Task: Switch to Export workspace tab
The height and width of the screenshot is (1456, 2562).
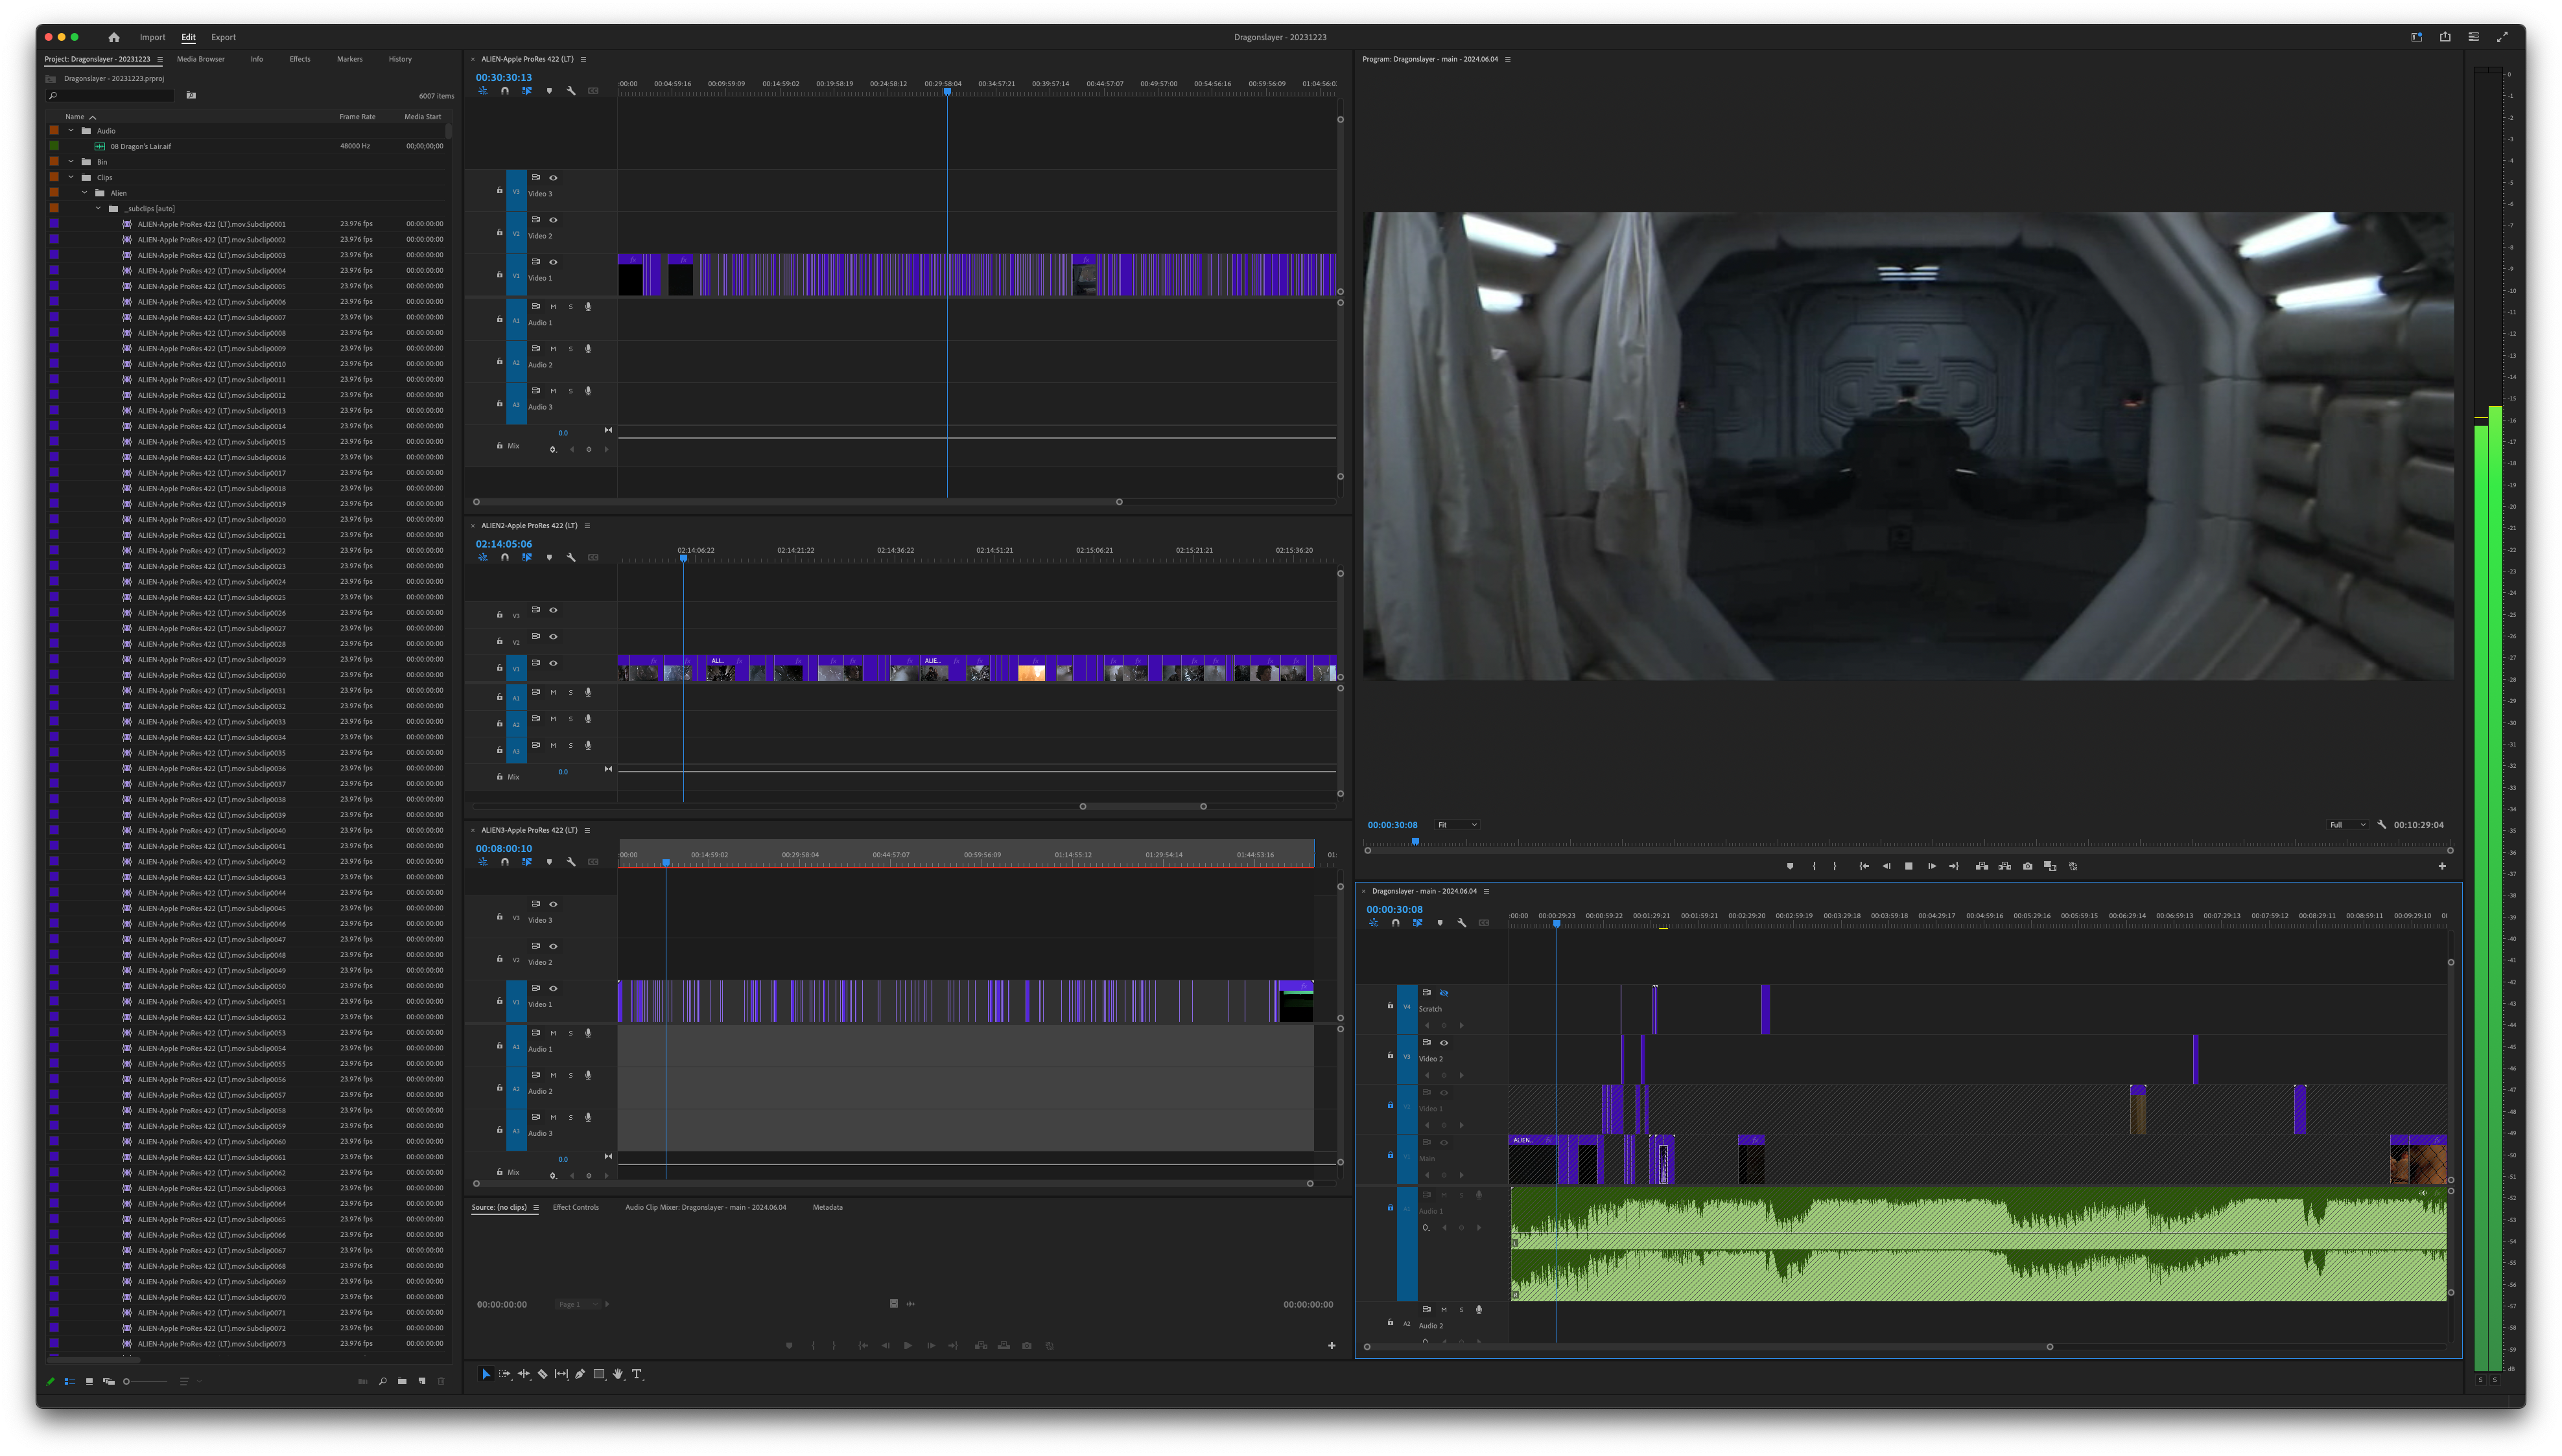Action: 223,37
